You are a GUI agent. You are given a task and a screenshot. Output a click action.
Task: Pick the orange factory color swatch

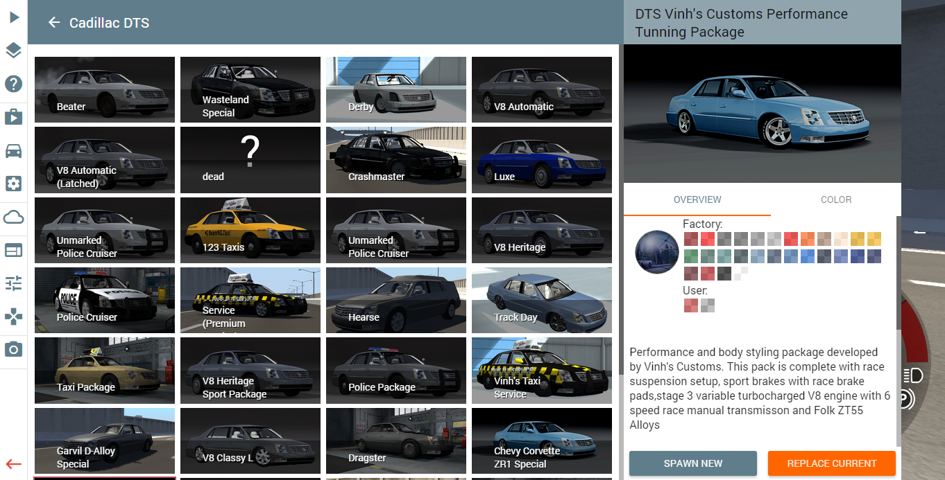coord(808,239)
